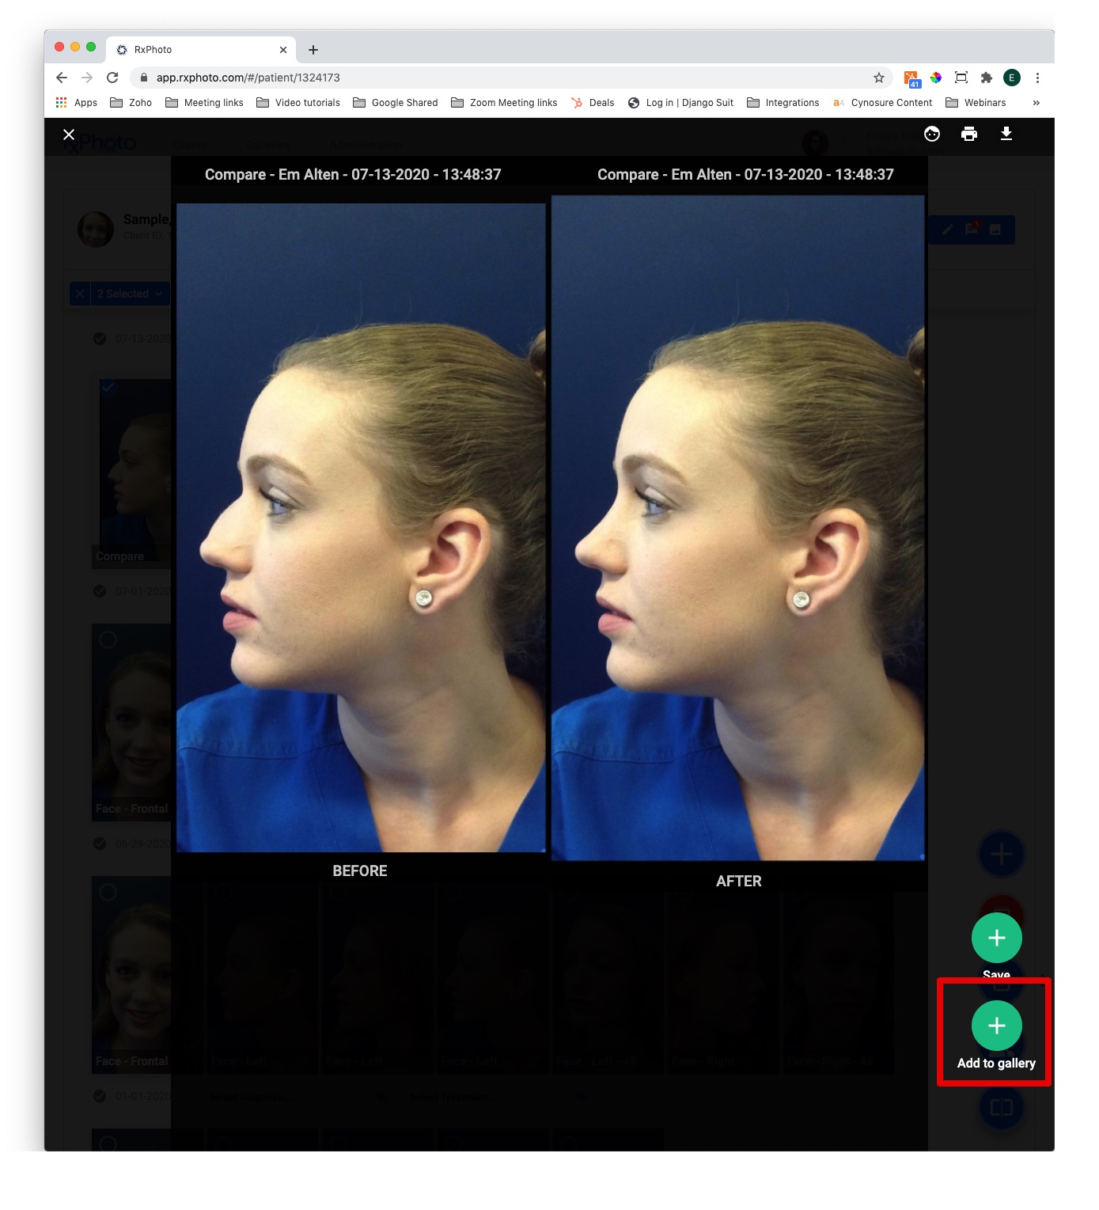This screenshot has height=1210, width=1099.
Task: Select the anonymize face icon
Action: pyautogui.click(x=931, y=135)
